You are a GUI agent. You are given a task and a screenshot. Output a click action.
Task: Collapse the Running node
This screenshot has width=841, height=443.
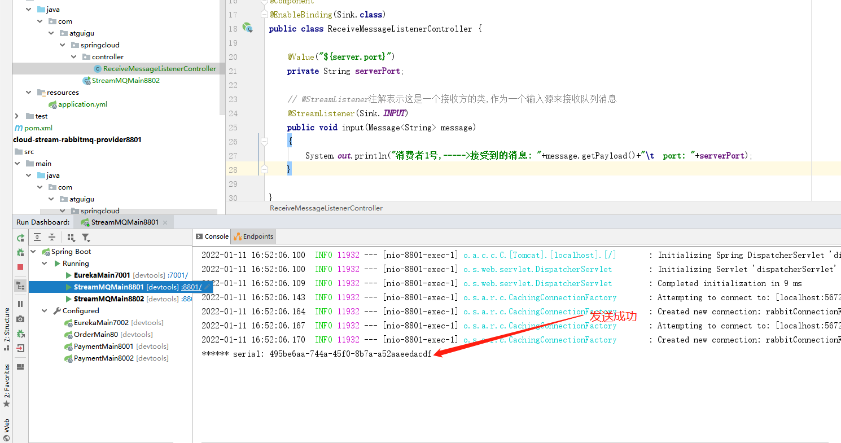point(45,264)
